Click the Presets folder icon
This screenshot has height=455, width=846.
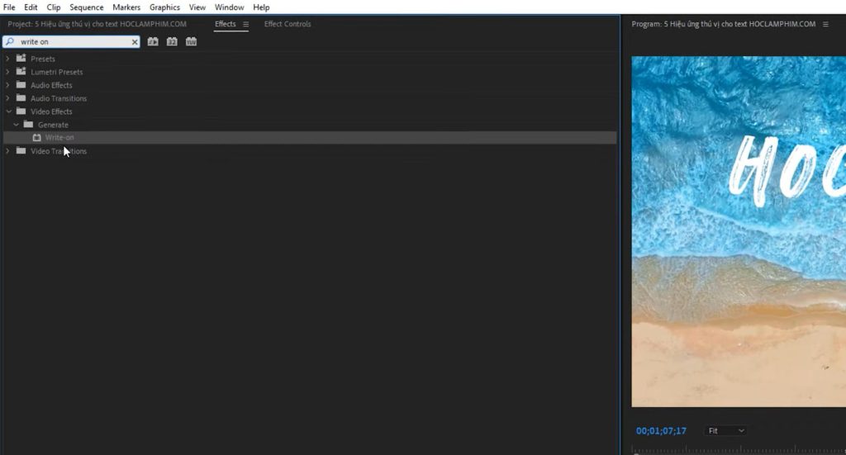(21, 59)
